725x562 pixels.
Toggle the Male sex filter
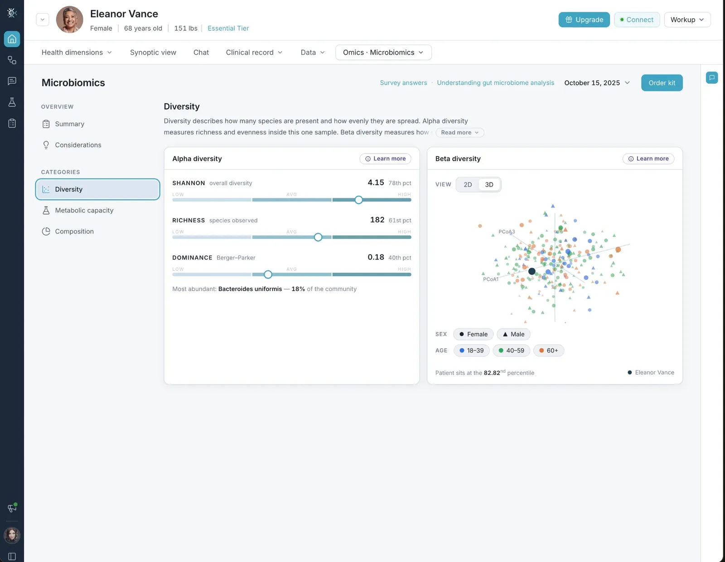[x=513, y=334]
